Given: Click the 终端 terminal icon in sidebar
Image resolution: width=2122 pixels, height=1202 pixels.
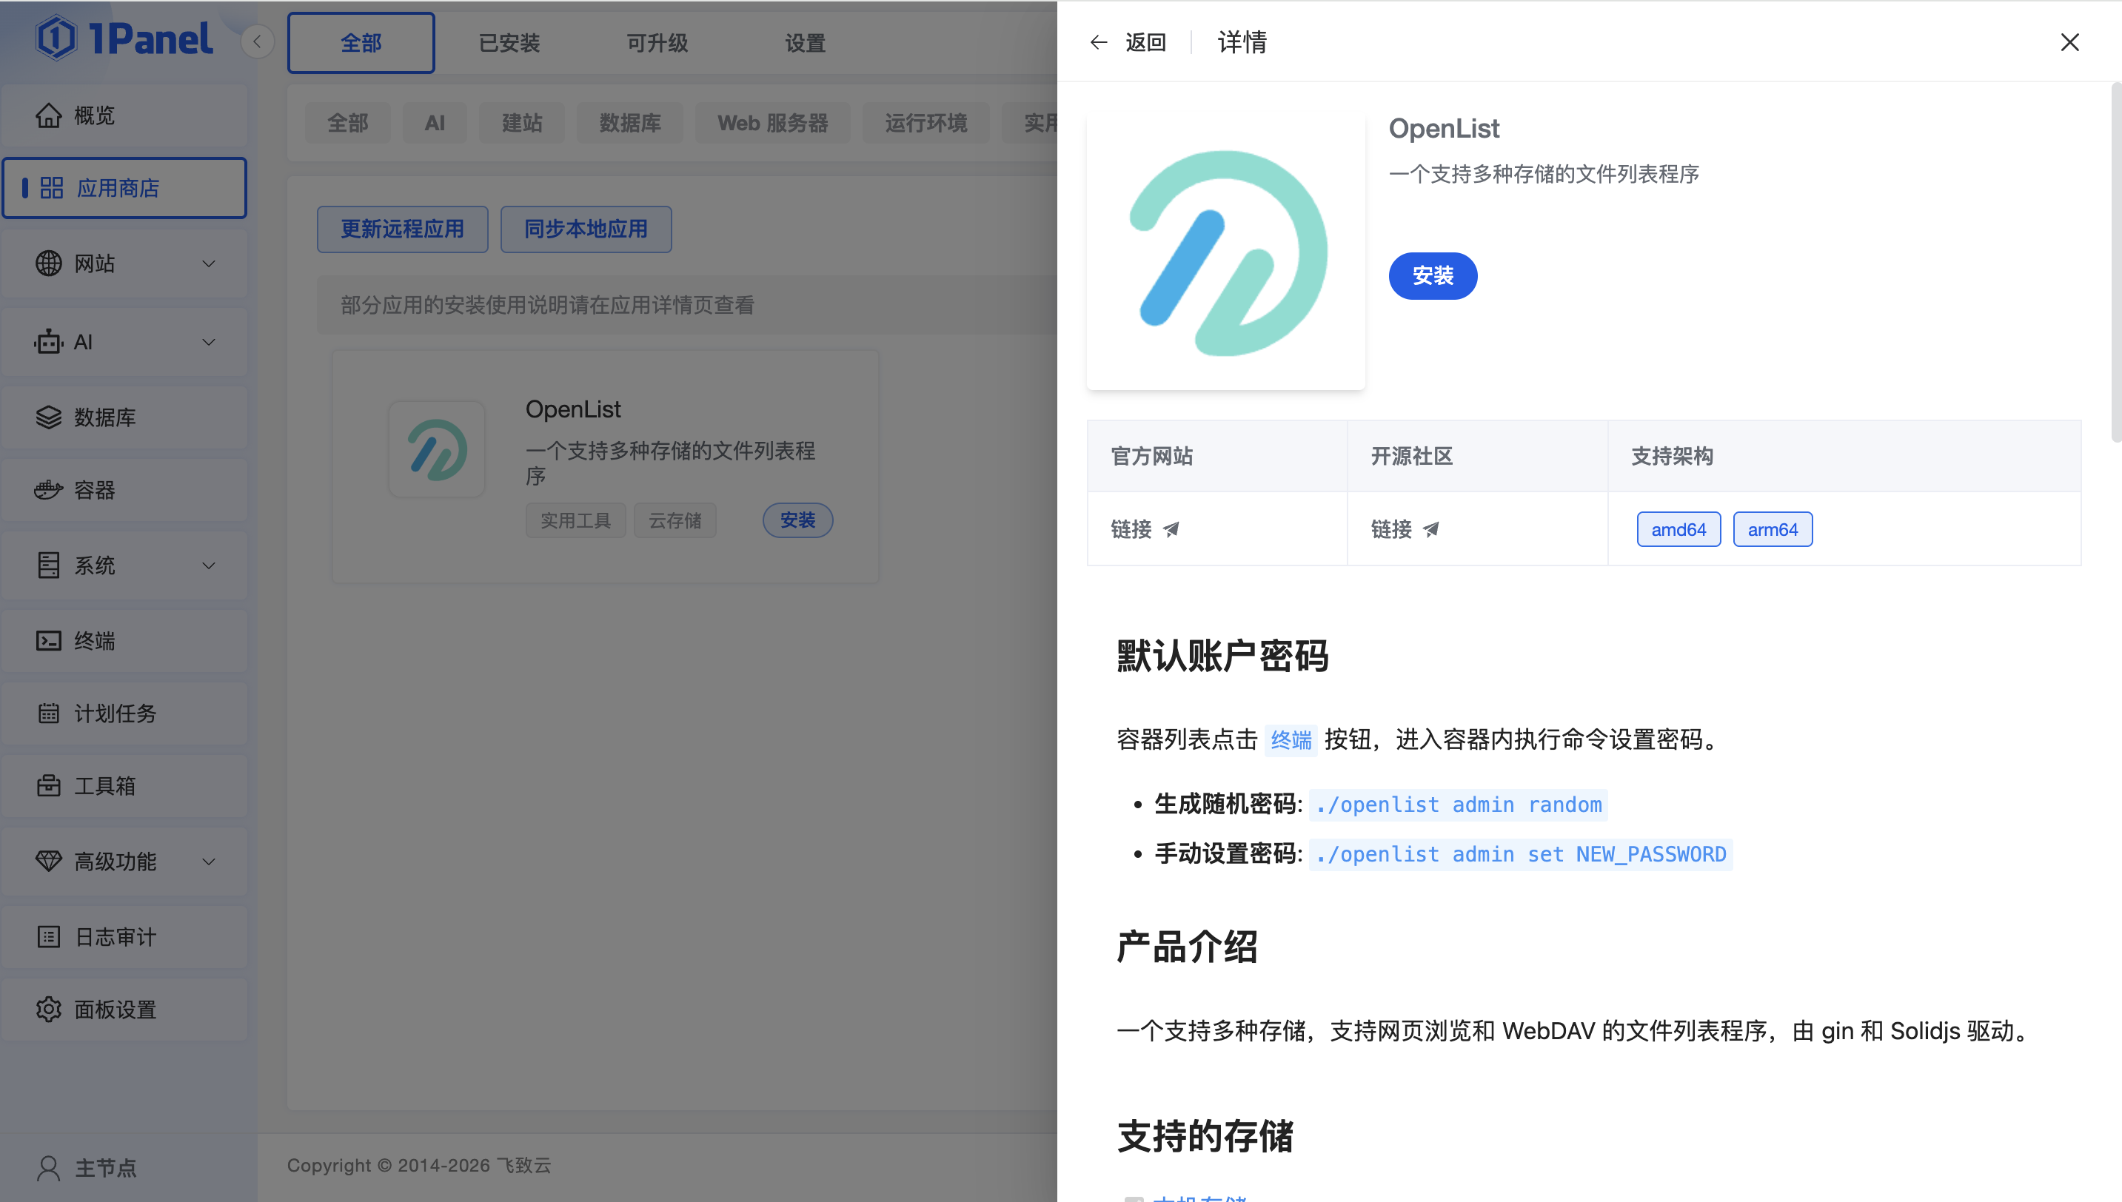Looking at the screenshot, I should [x=49, y=641].
